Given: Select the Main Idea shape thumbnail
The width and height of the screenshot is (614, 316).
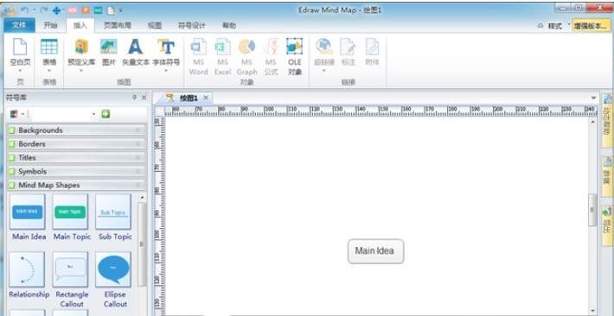Looking at the screenshot, I should (28, 212).
